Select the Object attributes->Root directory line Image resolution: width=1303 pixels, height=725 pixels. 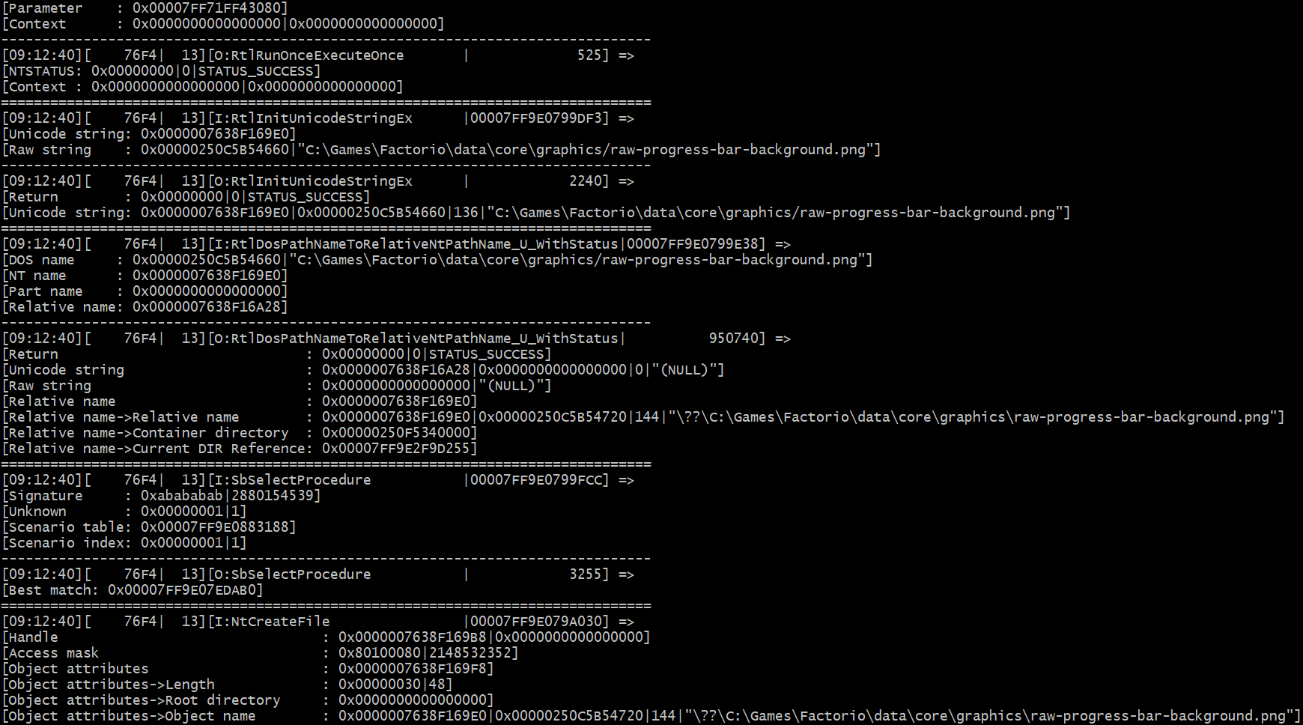(248, 700)
